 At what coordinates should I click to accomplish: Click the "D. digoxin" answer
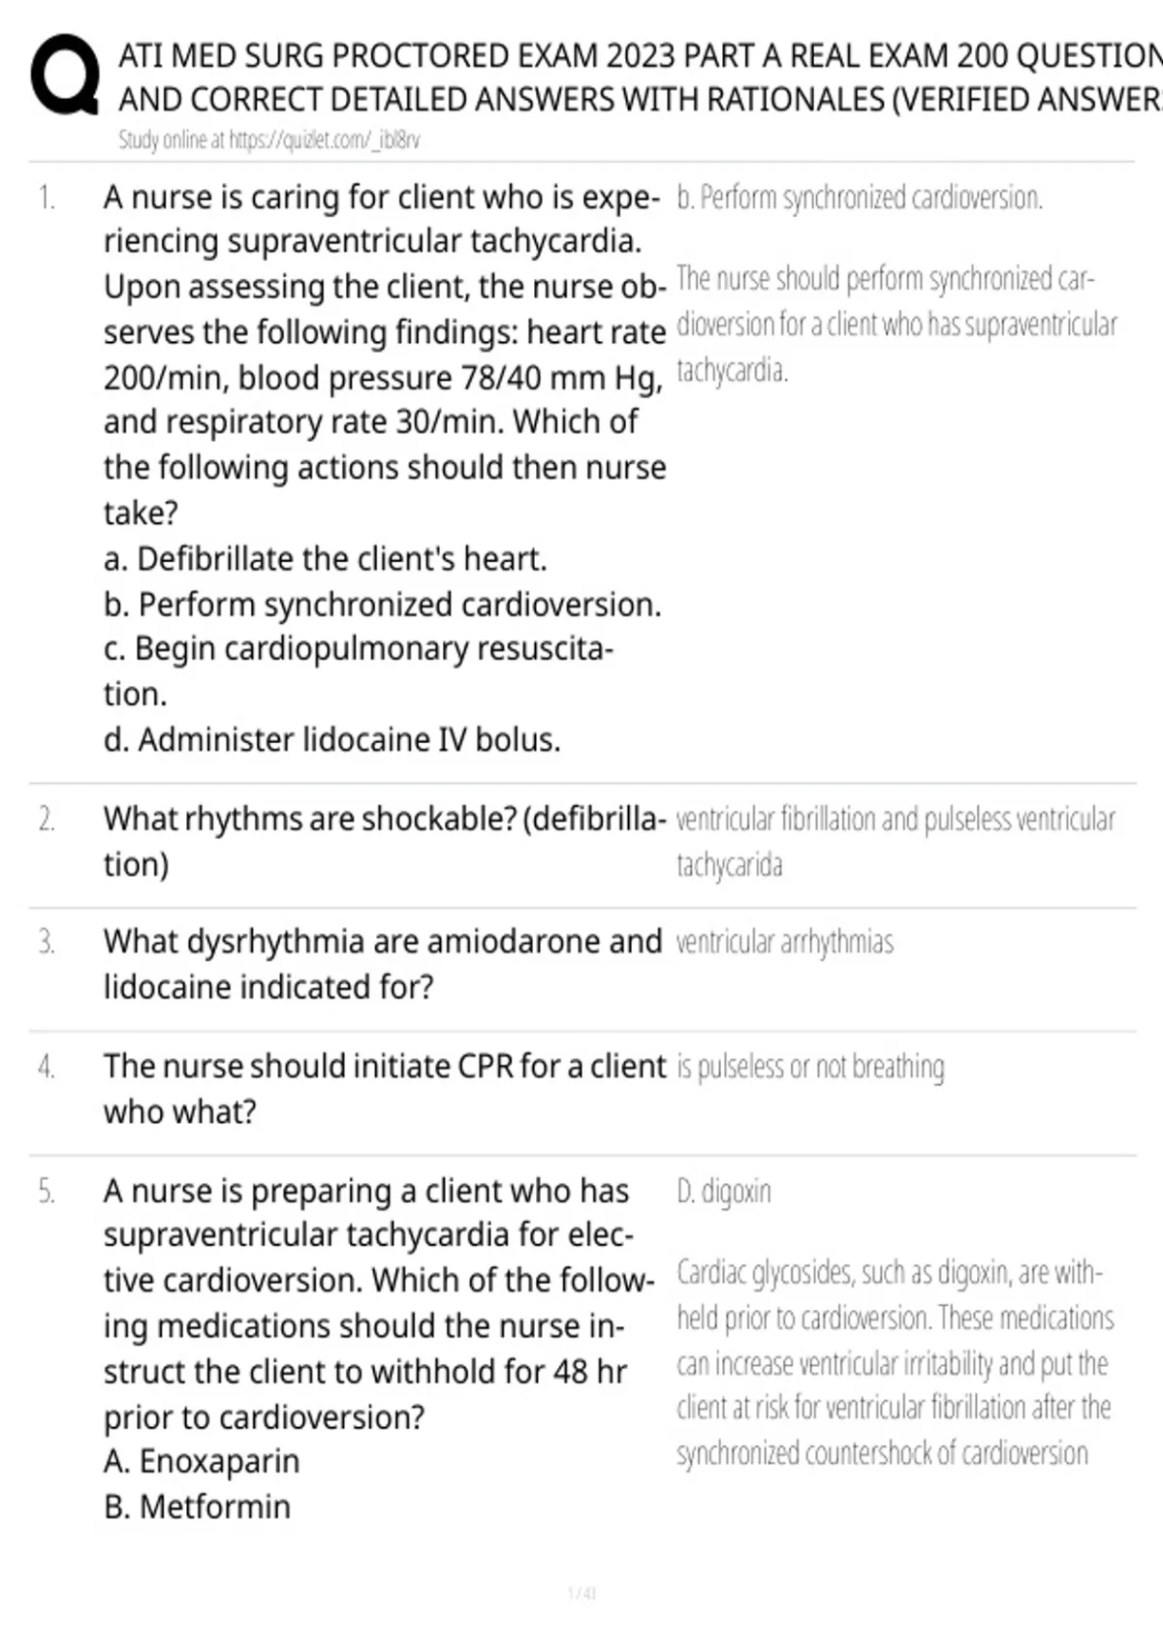(x=724, y=1191)
